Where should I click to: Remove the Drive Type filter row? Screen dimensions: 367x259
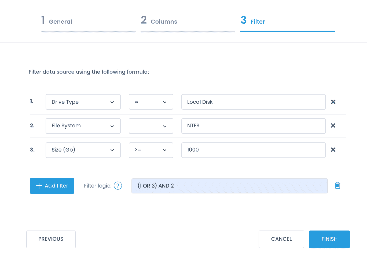(333, 102)
